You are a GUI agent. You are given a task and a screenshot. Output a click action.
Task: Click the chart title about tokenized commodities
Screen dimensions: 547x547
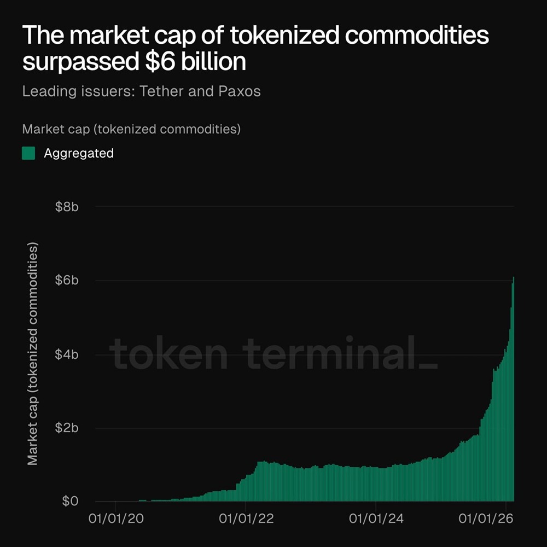click(x=255, y=48)
